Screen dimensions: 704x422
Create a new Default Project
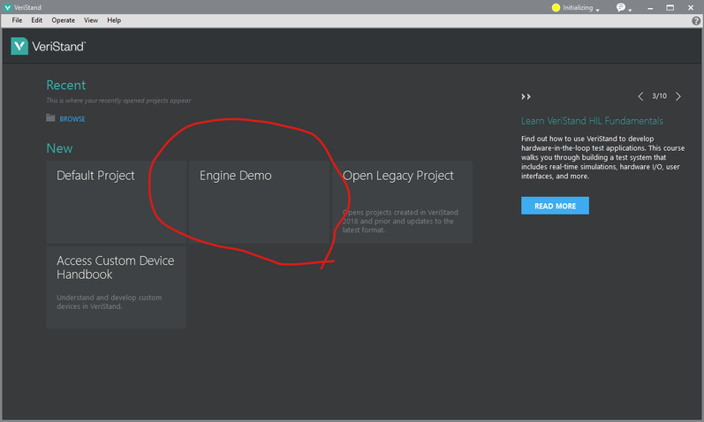116,201
